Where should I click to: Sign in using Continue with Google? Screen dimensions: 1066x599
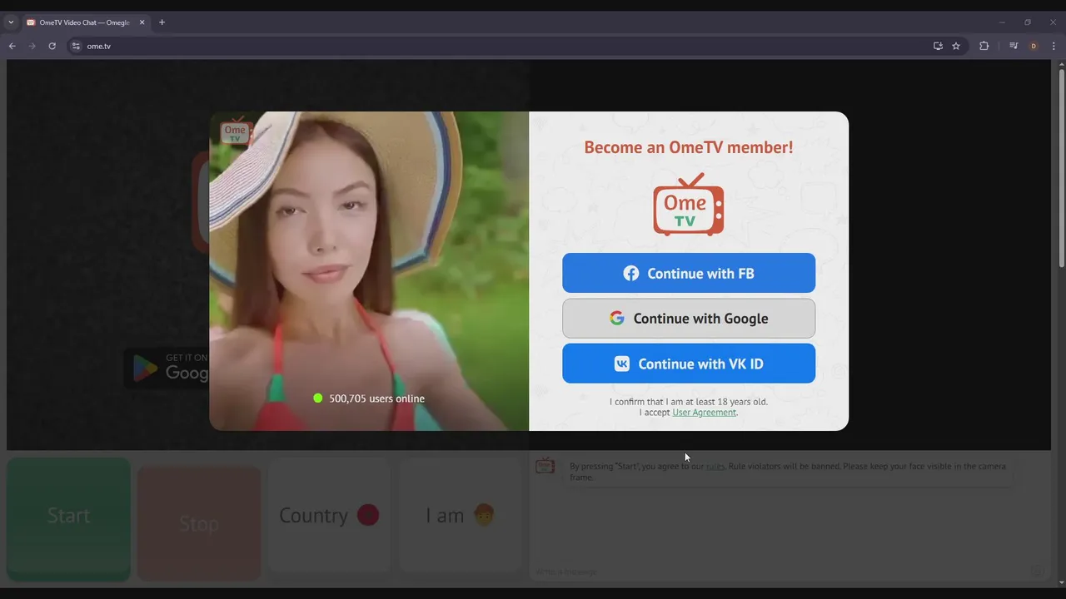coord(689,319)
